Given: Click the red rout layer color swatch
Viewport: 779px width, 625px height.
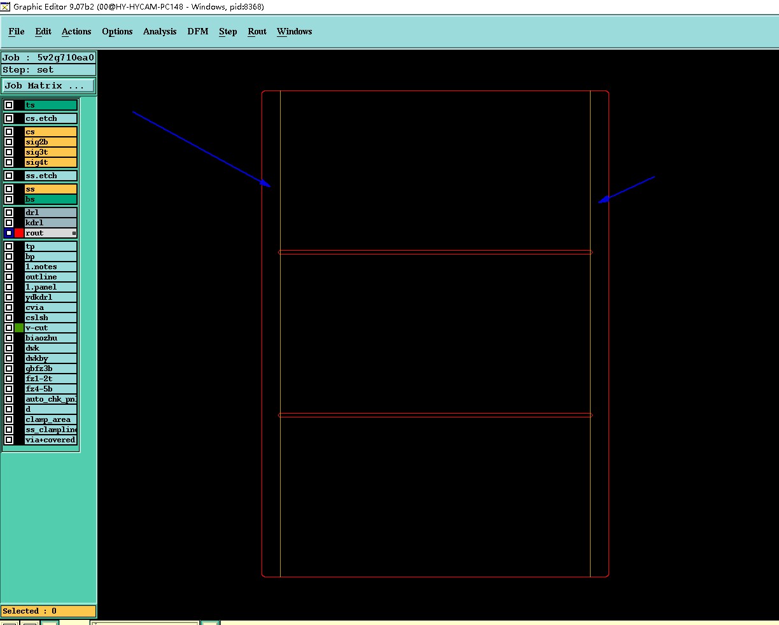Looking at the screenshot, I should [x=19, y=233].
